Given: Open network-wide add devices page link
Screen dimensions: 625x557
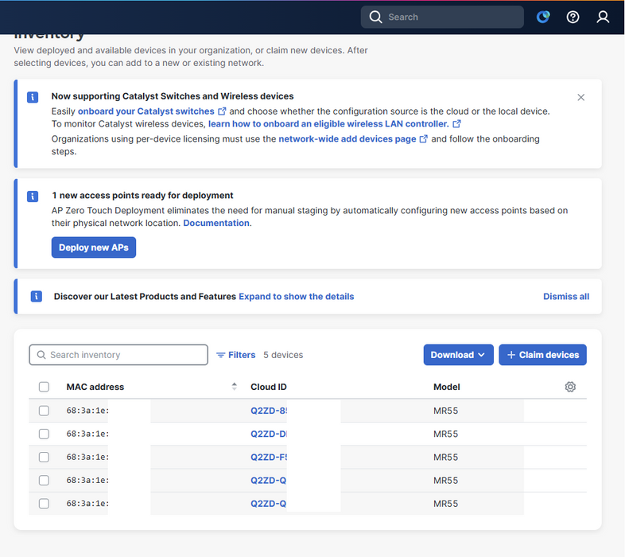Looking at the screenshot, I should [x=347, y=138].
